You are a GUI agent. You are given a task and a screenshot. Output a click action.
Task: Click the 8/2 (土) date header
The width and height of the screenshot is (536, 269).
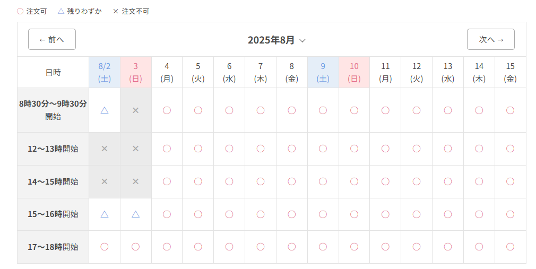coord(105,73)
